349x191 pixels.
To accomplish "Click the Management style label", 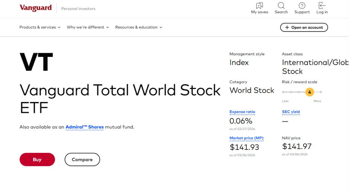I will click(x=247, y=54).
